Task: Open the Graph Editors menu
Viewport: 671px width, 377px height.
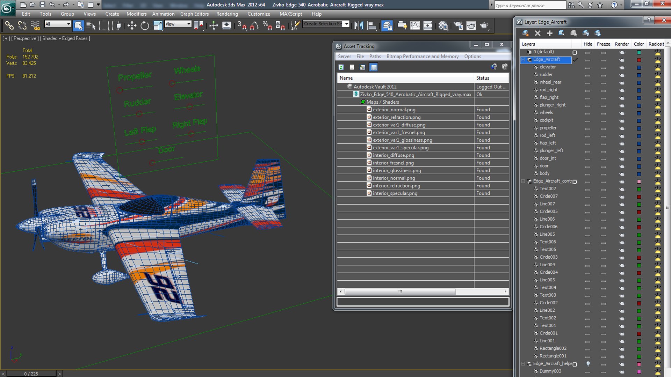Action: [x=194, y=14]
